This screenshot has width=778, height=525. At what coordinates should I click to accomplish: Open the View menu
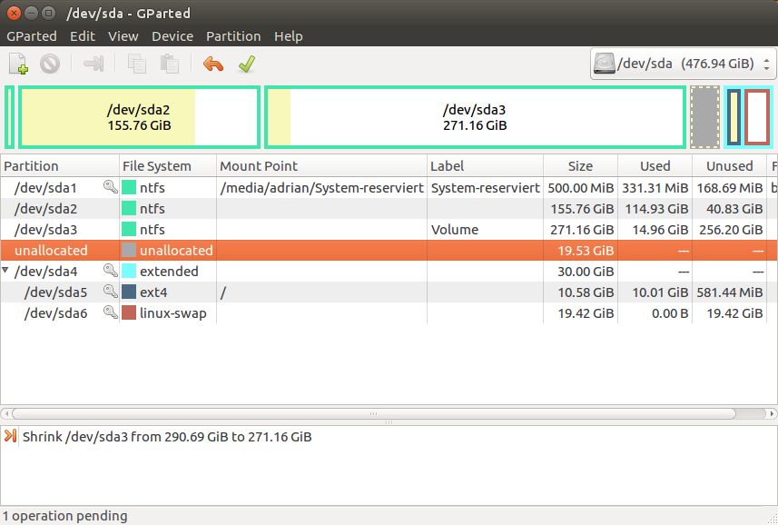click(123, 36)
